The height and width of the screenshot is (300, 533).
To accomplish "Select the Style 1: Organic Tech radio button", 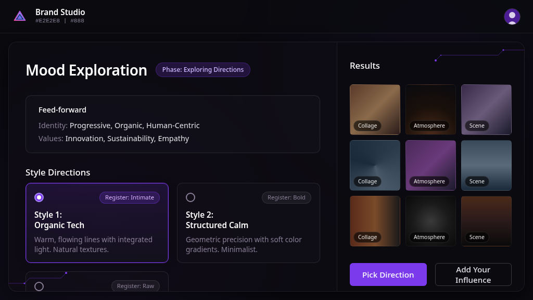I will pos(39,197).
